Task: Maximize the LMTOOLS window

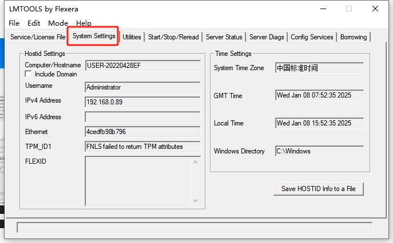Action: [349, 9]
